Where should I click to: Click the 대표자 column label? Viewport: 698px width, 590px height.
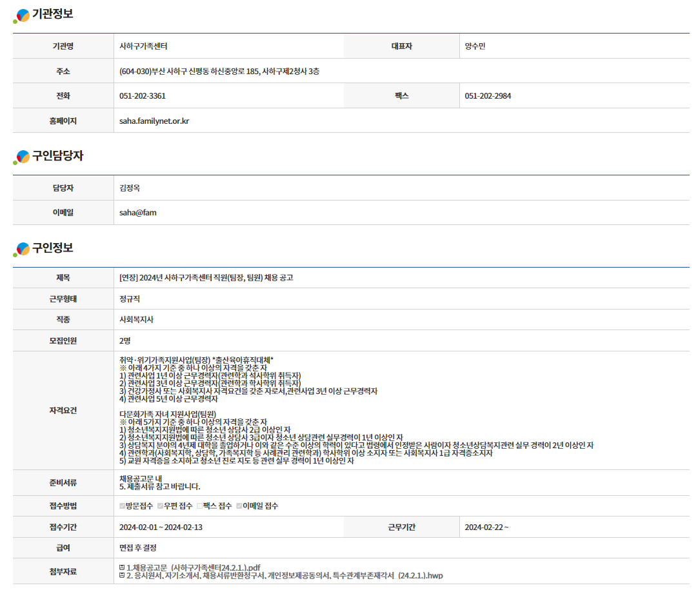(401, 46)
